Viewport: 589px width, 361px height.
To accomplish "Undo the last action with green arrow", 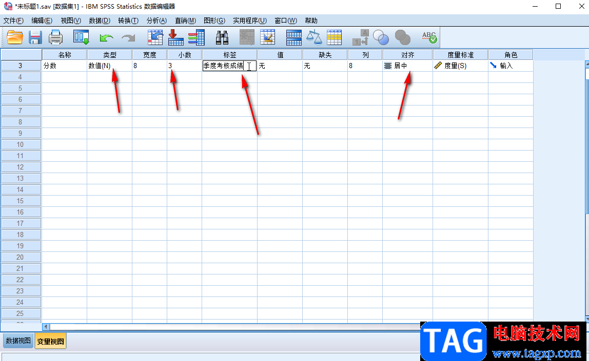I will click(x=106, y=37).
